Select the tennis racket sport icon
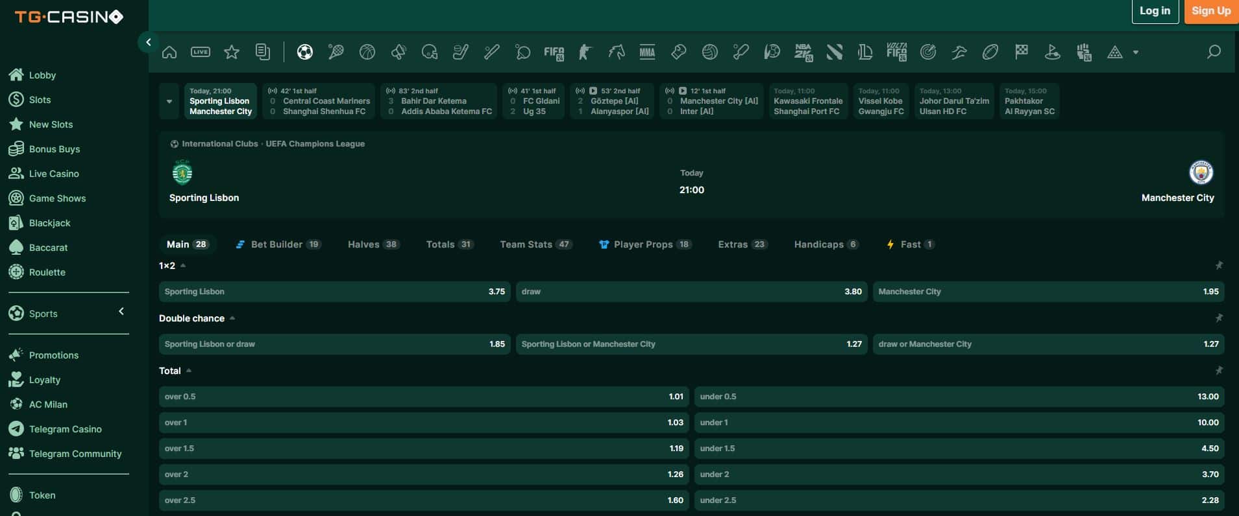 point(336,53)
